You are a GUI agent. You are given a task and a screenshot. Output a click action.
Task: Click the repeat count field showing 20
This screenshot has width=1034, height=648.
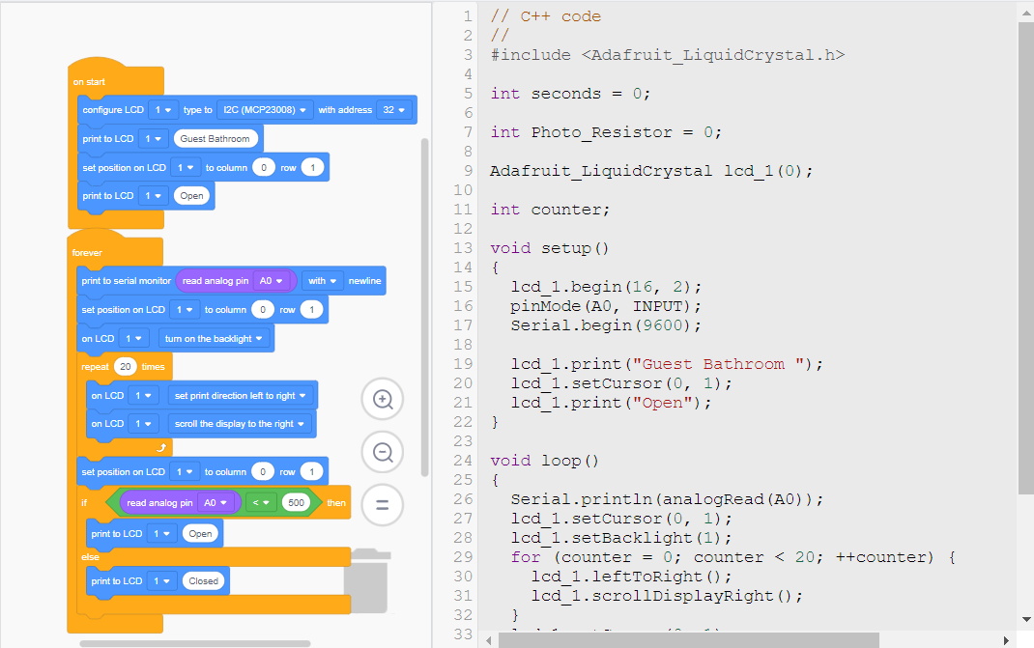tap(126, 367)
